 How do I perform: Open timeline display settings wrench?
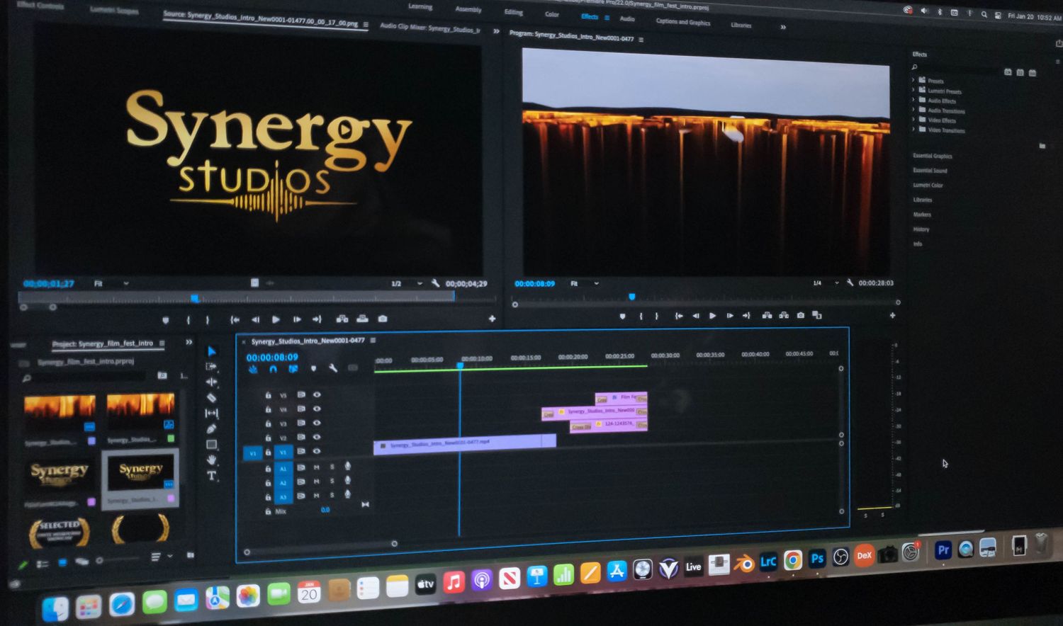[x=332, y=368]
